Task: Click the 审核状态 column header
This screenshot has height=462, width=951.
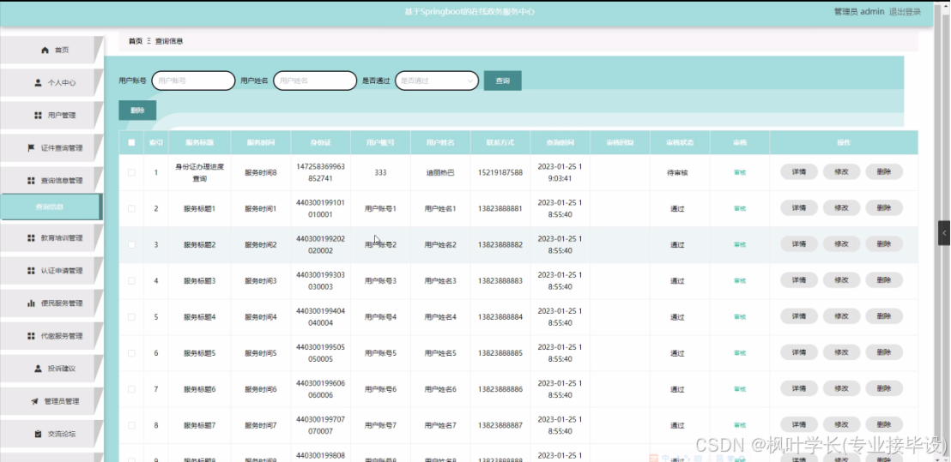Action: [x=680, y=143]
